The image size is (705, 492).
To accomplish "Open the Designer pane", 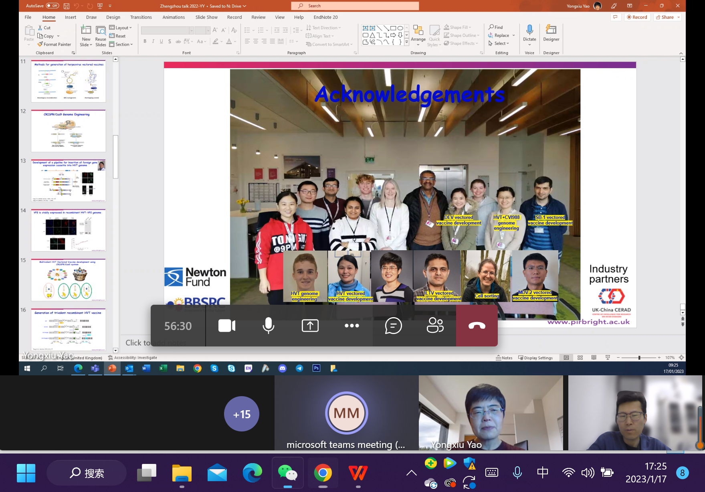I will tap(551, 33).
